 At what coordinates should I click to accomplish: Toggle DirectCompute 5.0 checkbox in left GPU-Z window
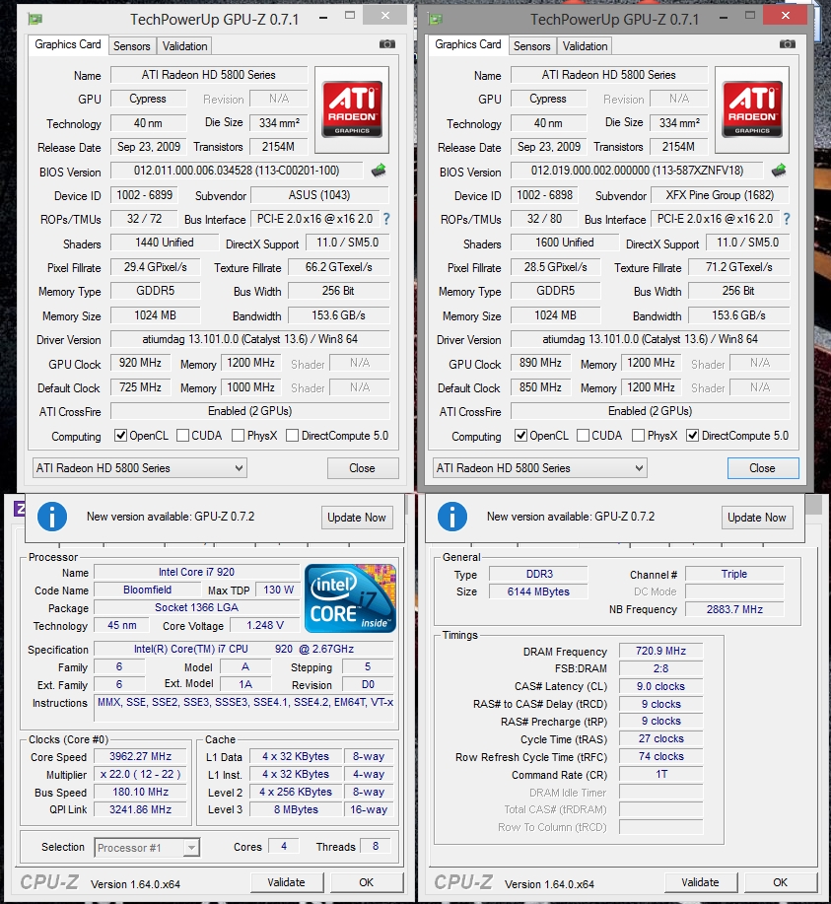pyautogui.click(x=293, y=436)
